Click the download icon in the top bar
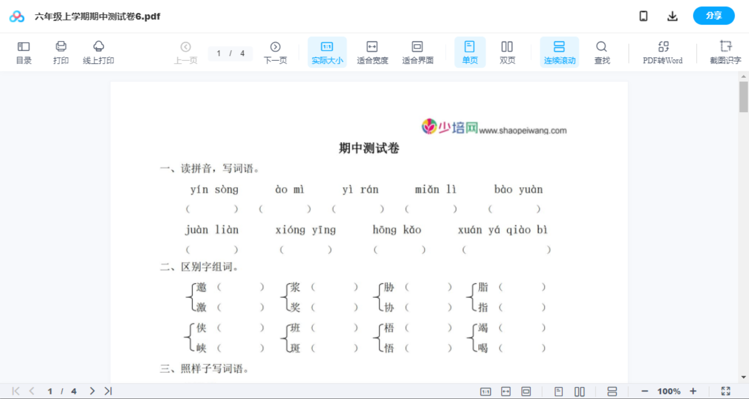This screenshot has height=399, width=749. tap(672, 16)
